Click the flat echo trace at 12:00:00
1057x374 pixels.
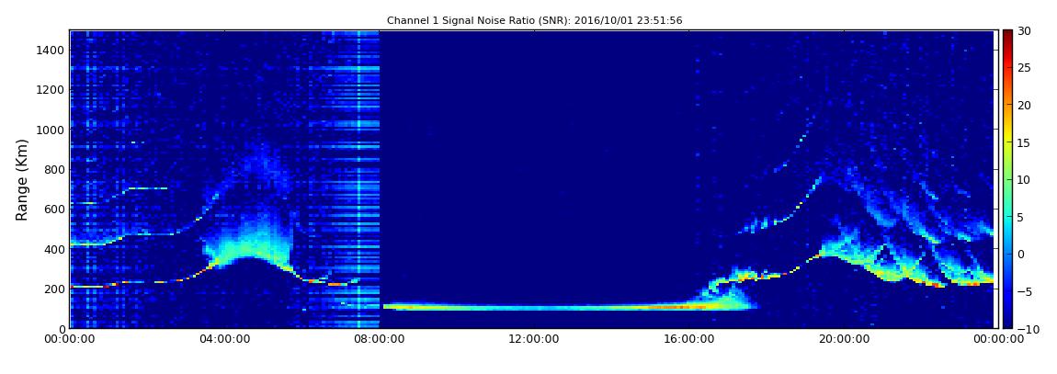[533, 307]
